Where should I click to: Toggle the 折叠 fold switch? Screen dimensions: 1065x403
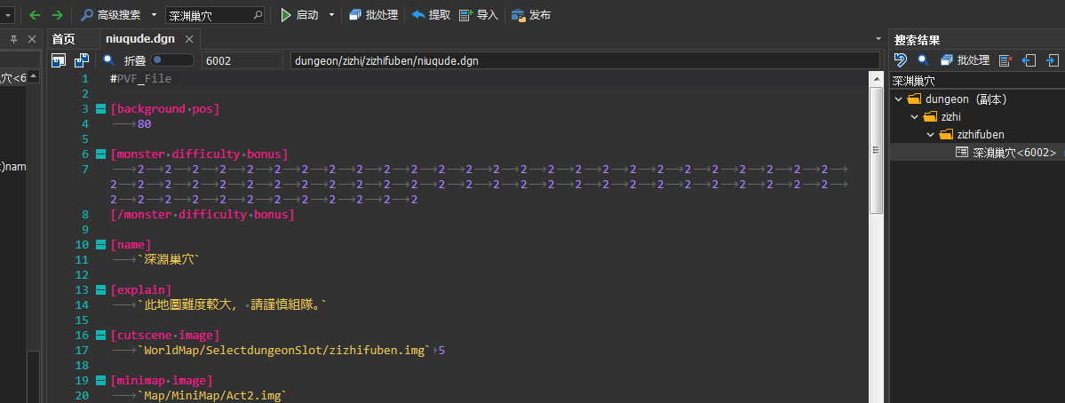[x=172, y=60]
